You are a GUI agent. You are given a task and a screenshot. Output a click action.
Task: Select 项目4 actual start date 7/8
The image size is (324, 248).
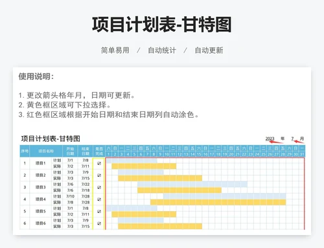tap(70, 202)
